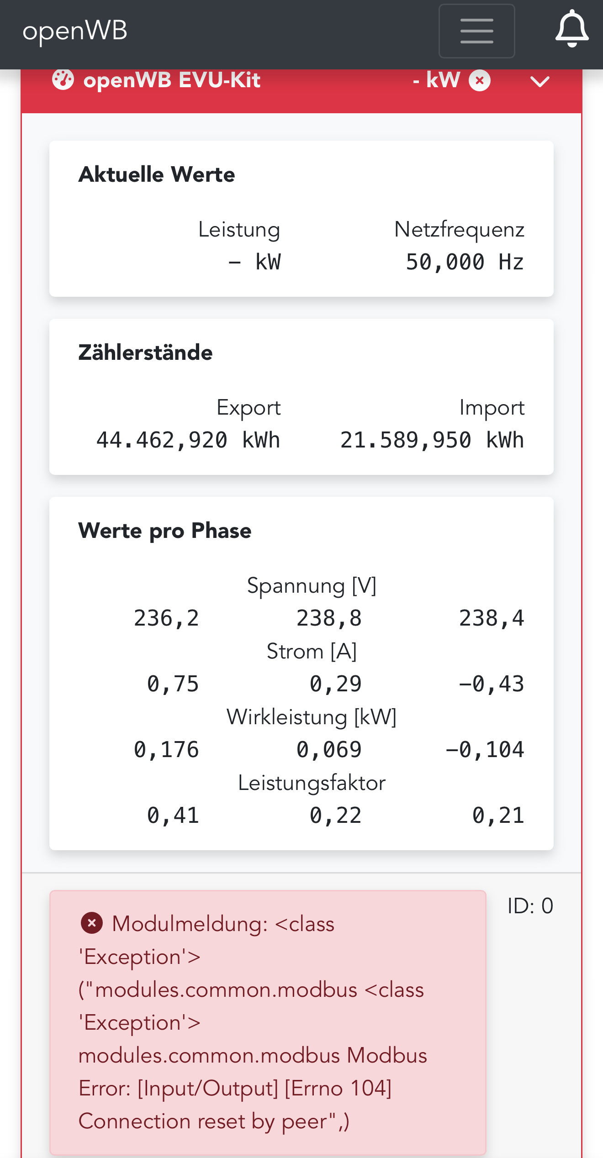The image size is (603, 1158).
Task: Select the Export counter value 44.462,920 kWh
Action: tap(188, 440)
